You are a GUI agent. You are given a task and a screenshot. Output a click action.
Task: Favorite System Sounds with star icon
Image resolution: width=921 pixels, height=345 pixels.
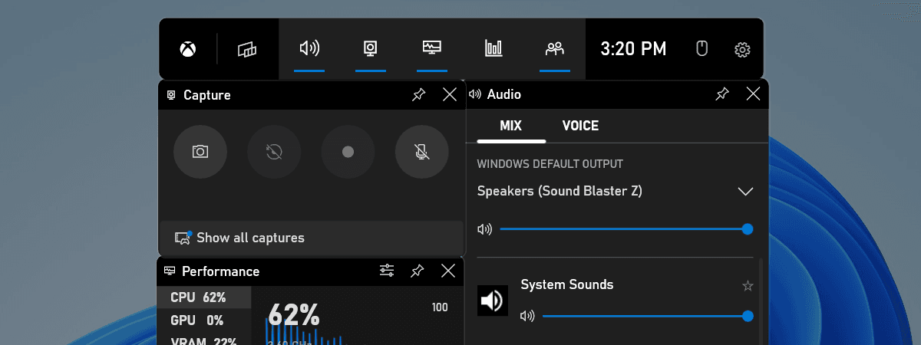pos(748,286)
